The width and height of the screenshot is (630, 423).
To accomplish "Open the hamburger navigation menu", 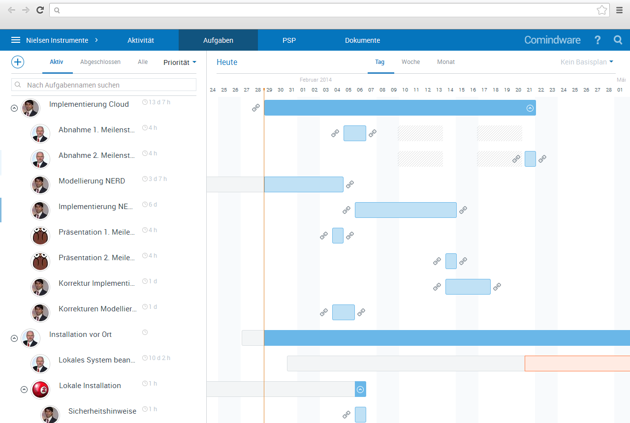I will [16, 40].
